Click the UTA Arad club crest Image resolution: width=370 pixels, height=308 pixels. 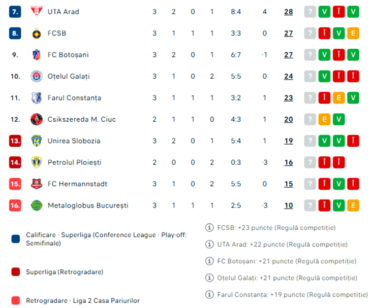(x=36, y=12)
